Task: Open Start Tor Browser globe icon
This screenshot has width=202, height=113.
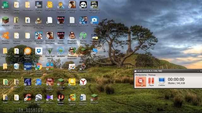Action: point(83,38)
